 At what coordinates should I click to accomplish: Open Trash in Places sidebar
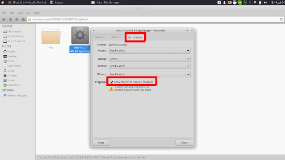tap(8, 61)
